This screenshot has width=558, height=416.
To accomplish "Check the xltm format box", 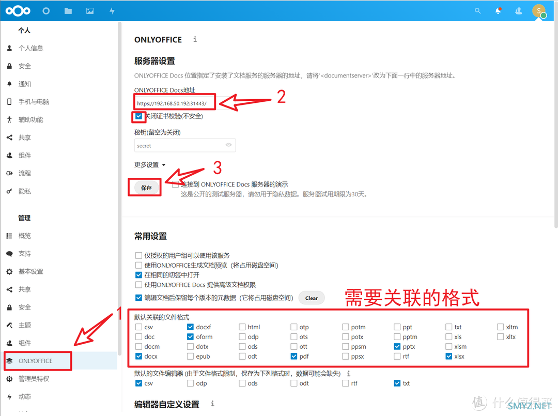I will pos(500,327).
